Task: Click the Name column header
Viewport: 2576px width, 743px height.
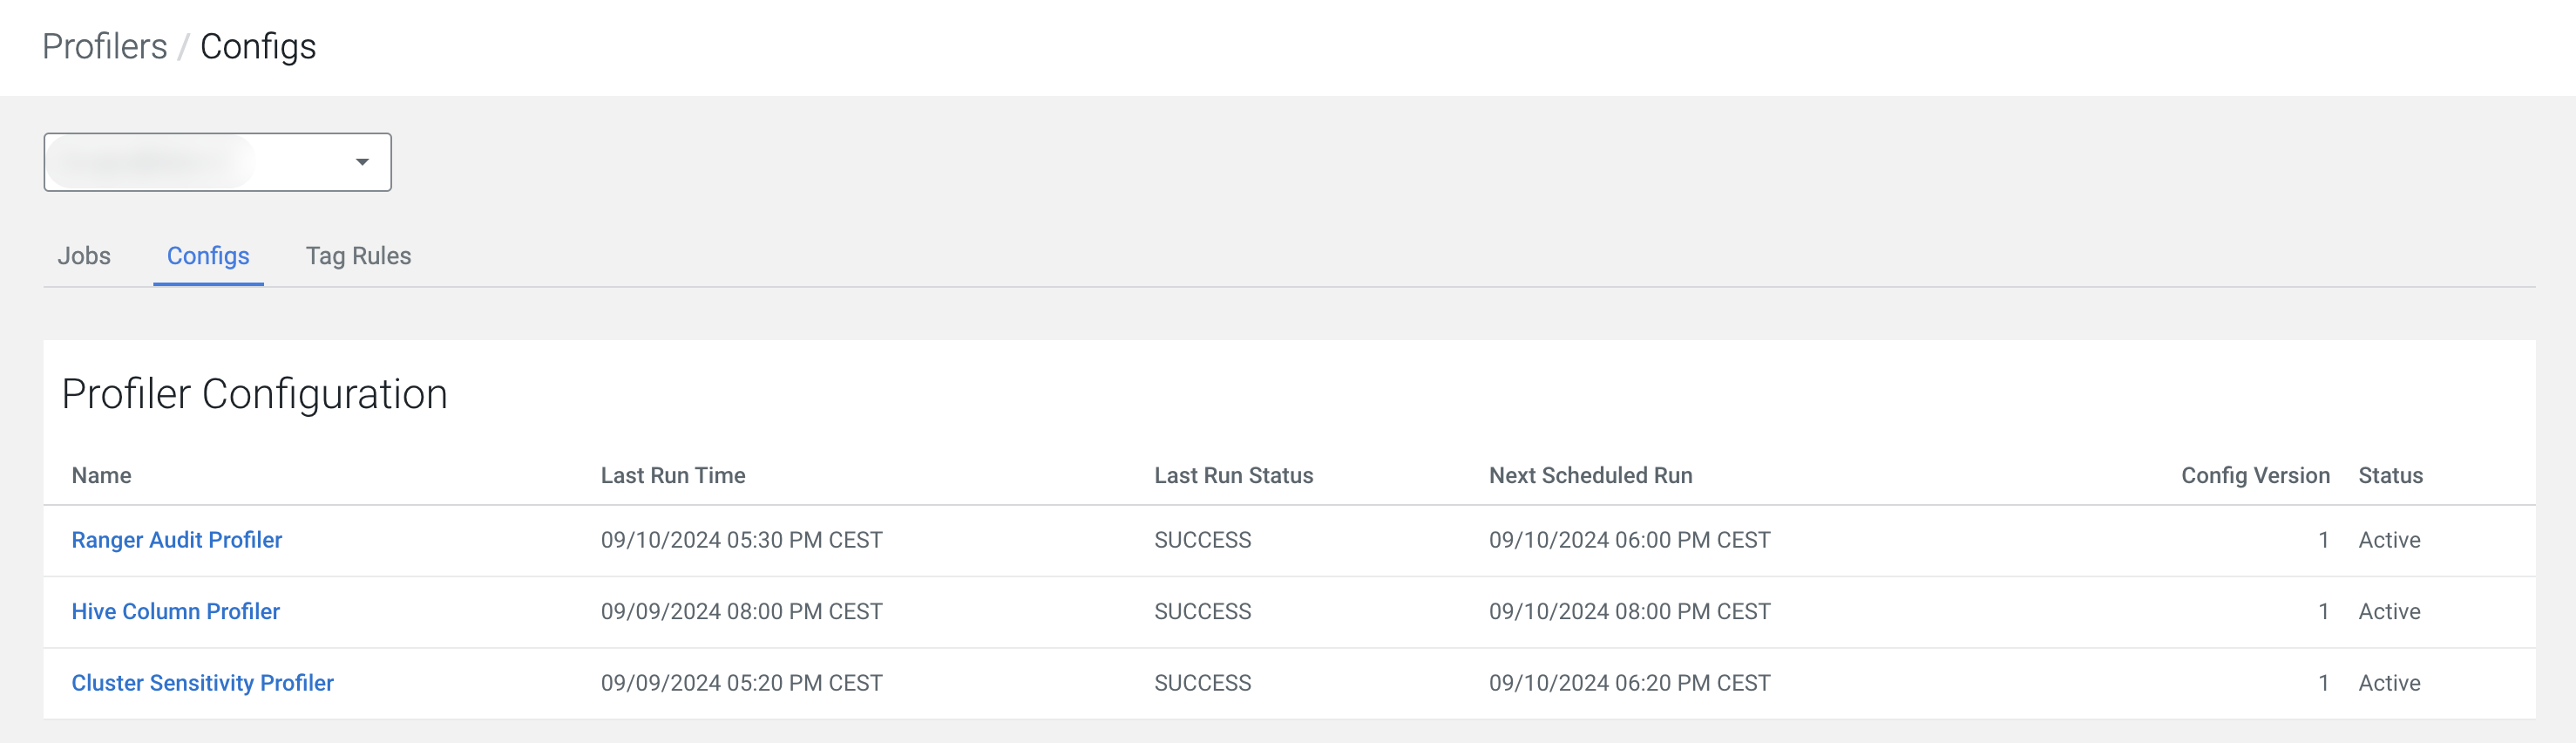Action: [101, 475]
